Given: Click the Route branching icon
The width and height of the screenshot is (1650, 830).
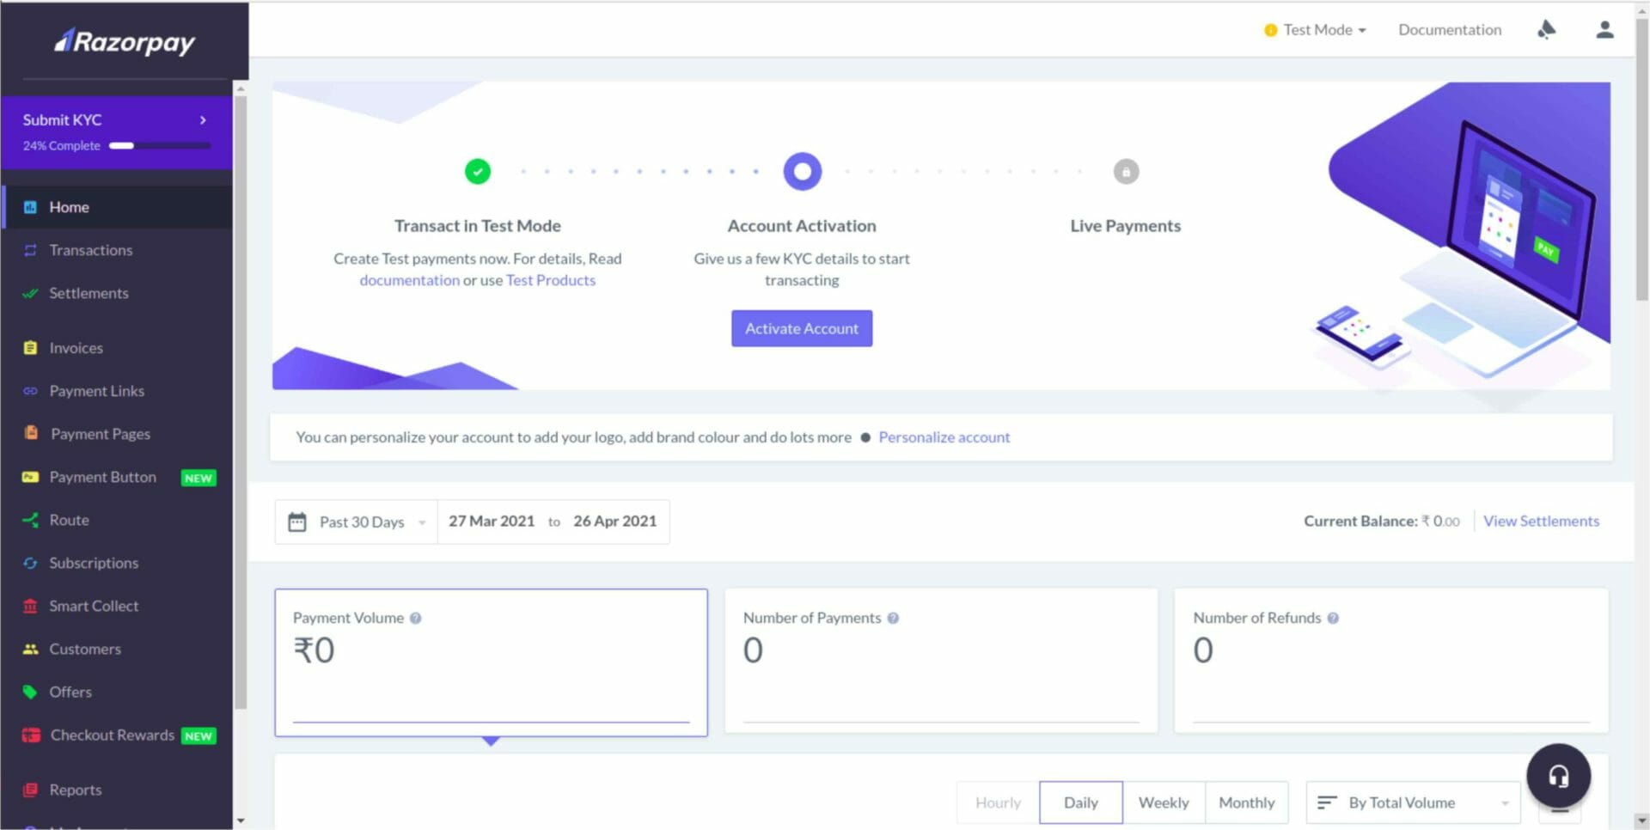Looking at the screenshot, I should click(x=30, y=520).
